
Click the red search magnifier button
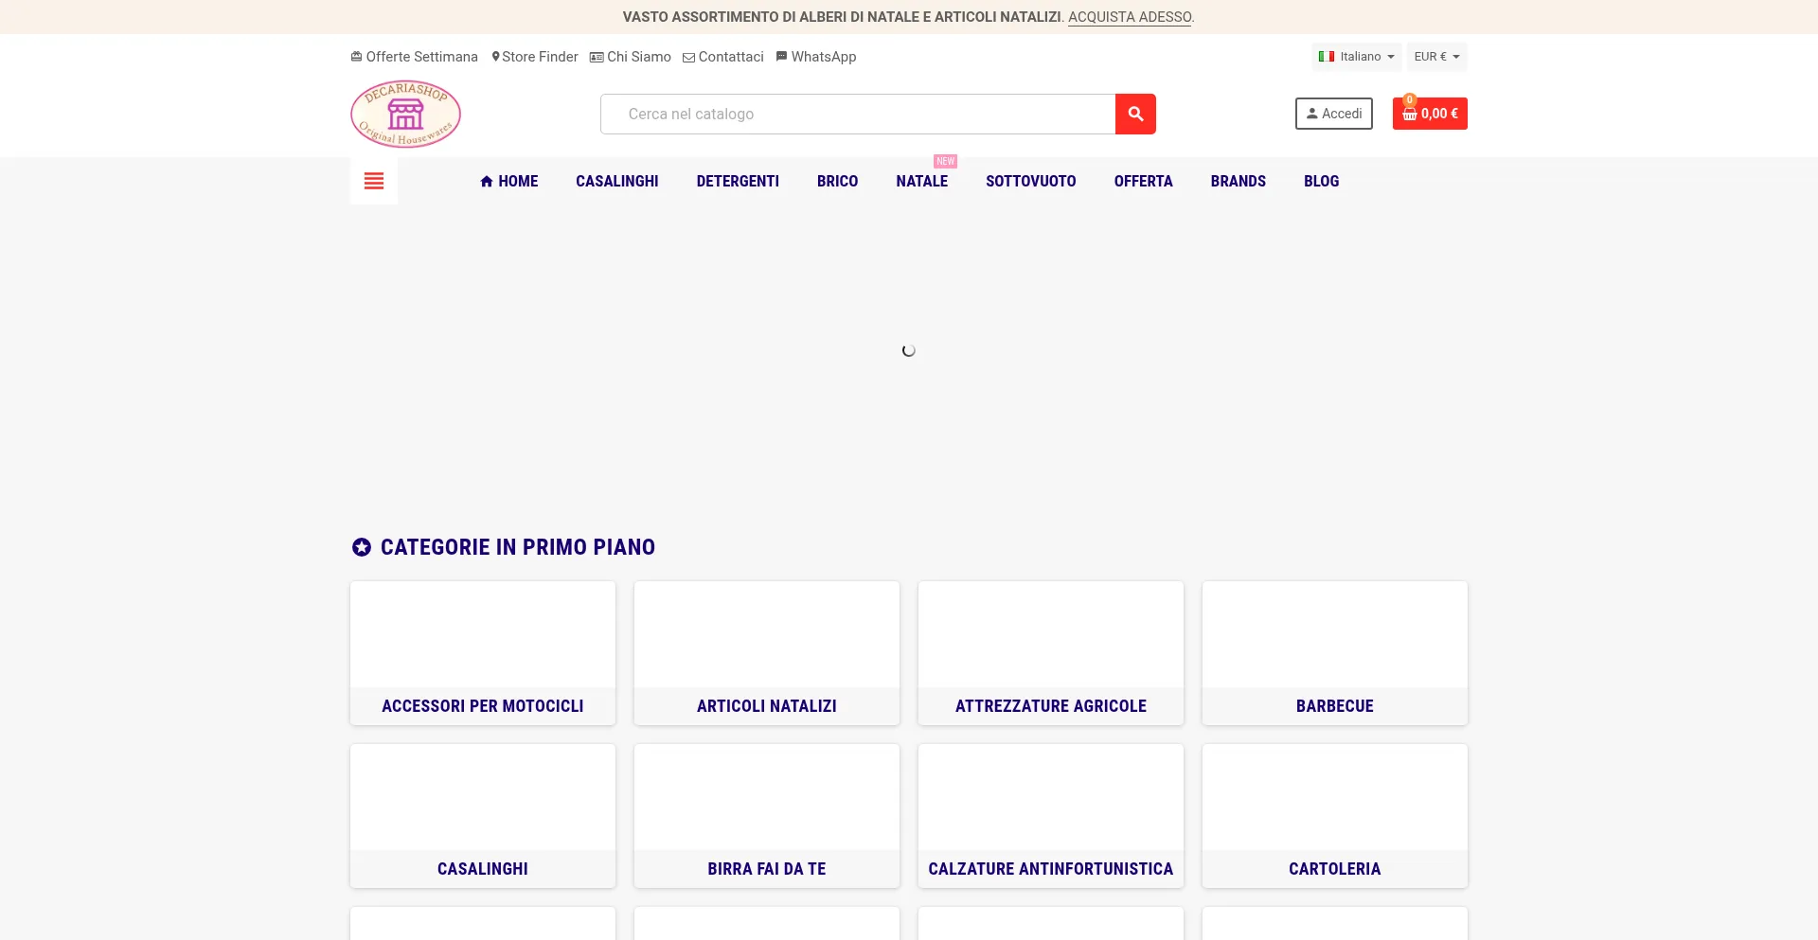1135,114
